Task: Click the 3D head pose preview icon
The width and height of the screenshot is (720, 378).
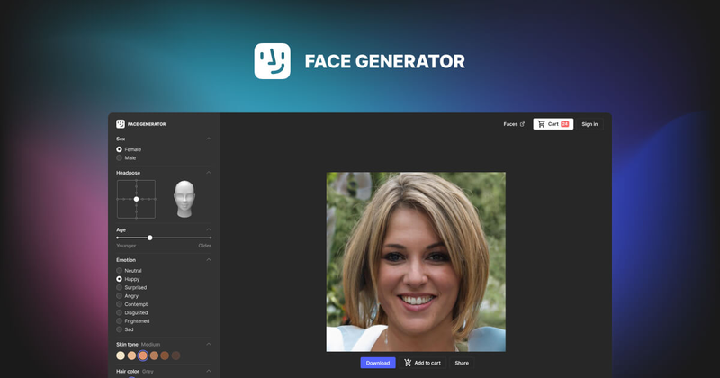Action: pos(184,198)
